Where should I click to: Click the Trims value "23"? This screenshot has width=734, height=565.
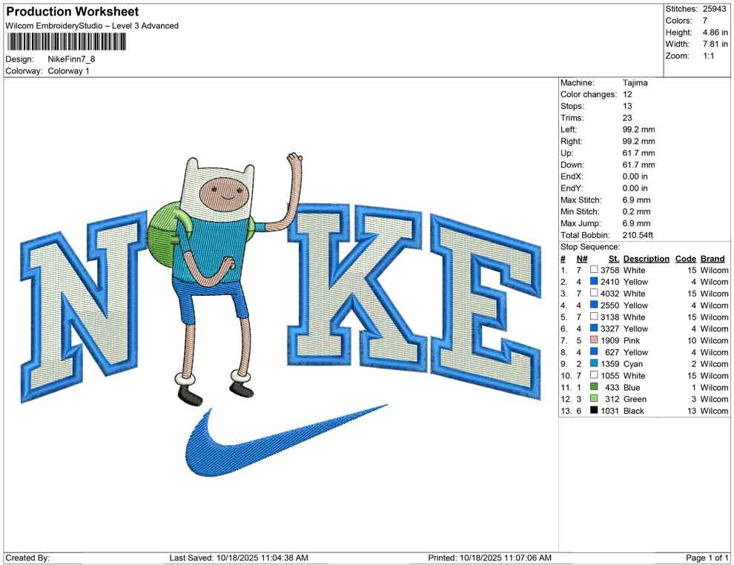coord(627,117)
